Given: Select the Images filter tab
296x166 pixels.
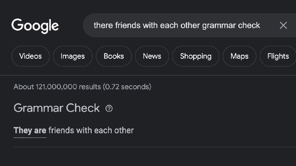Looking at the screenshot, I should point(73,56).
